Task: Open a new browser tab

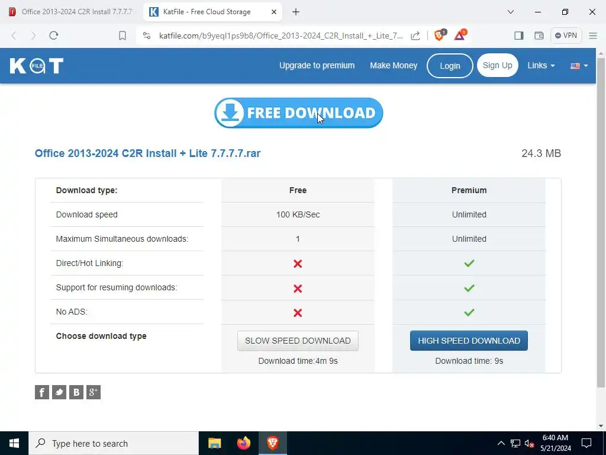Action: pyautogui.click(x=296, y=12)
